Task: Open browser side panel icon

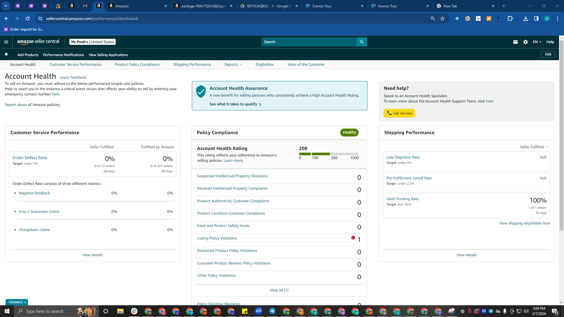Action: click(x=536, y=18)
